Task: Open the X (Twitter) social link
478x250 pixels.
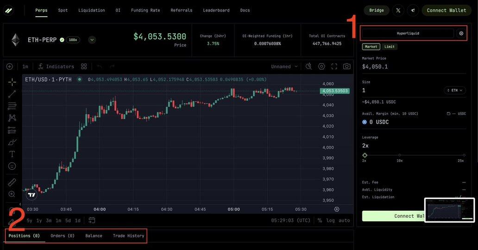Action: point(398,10)
